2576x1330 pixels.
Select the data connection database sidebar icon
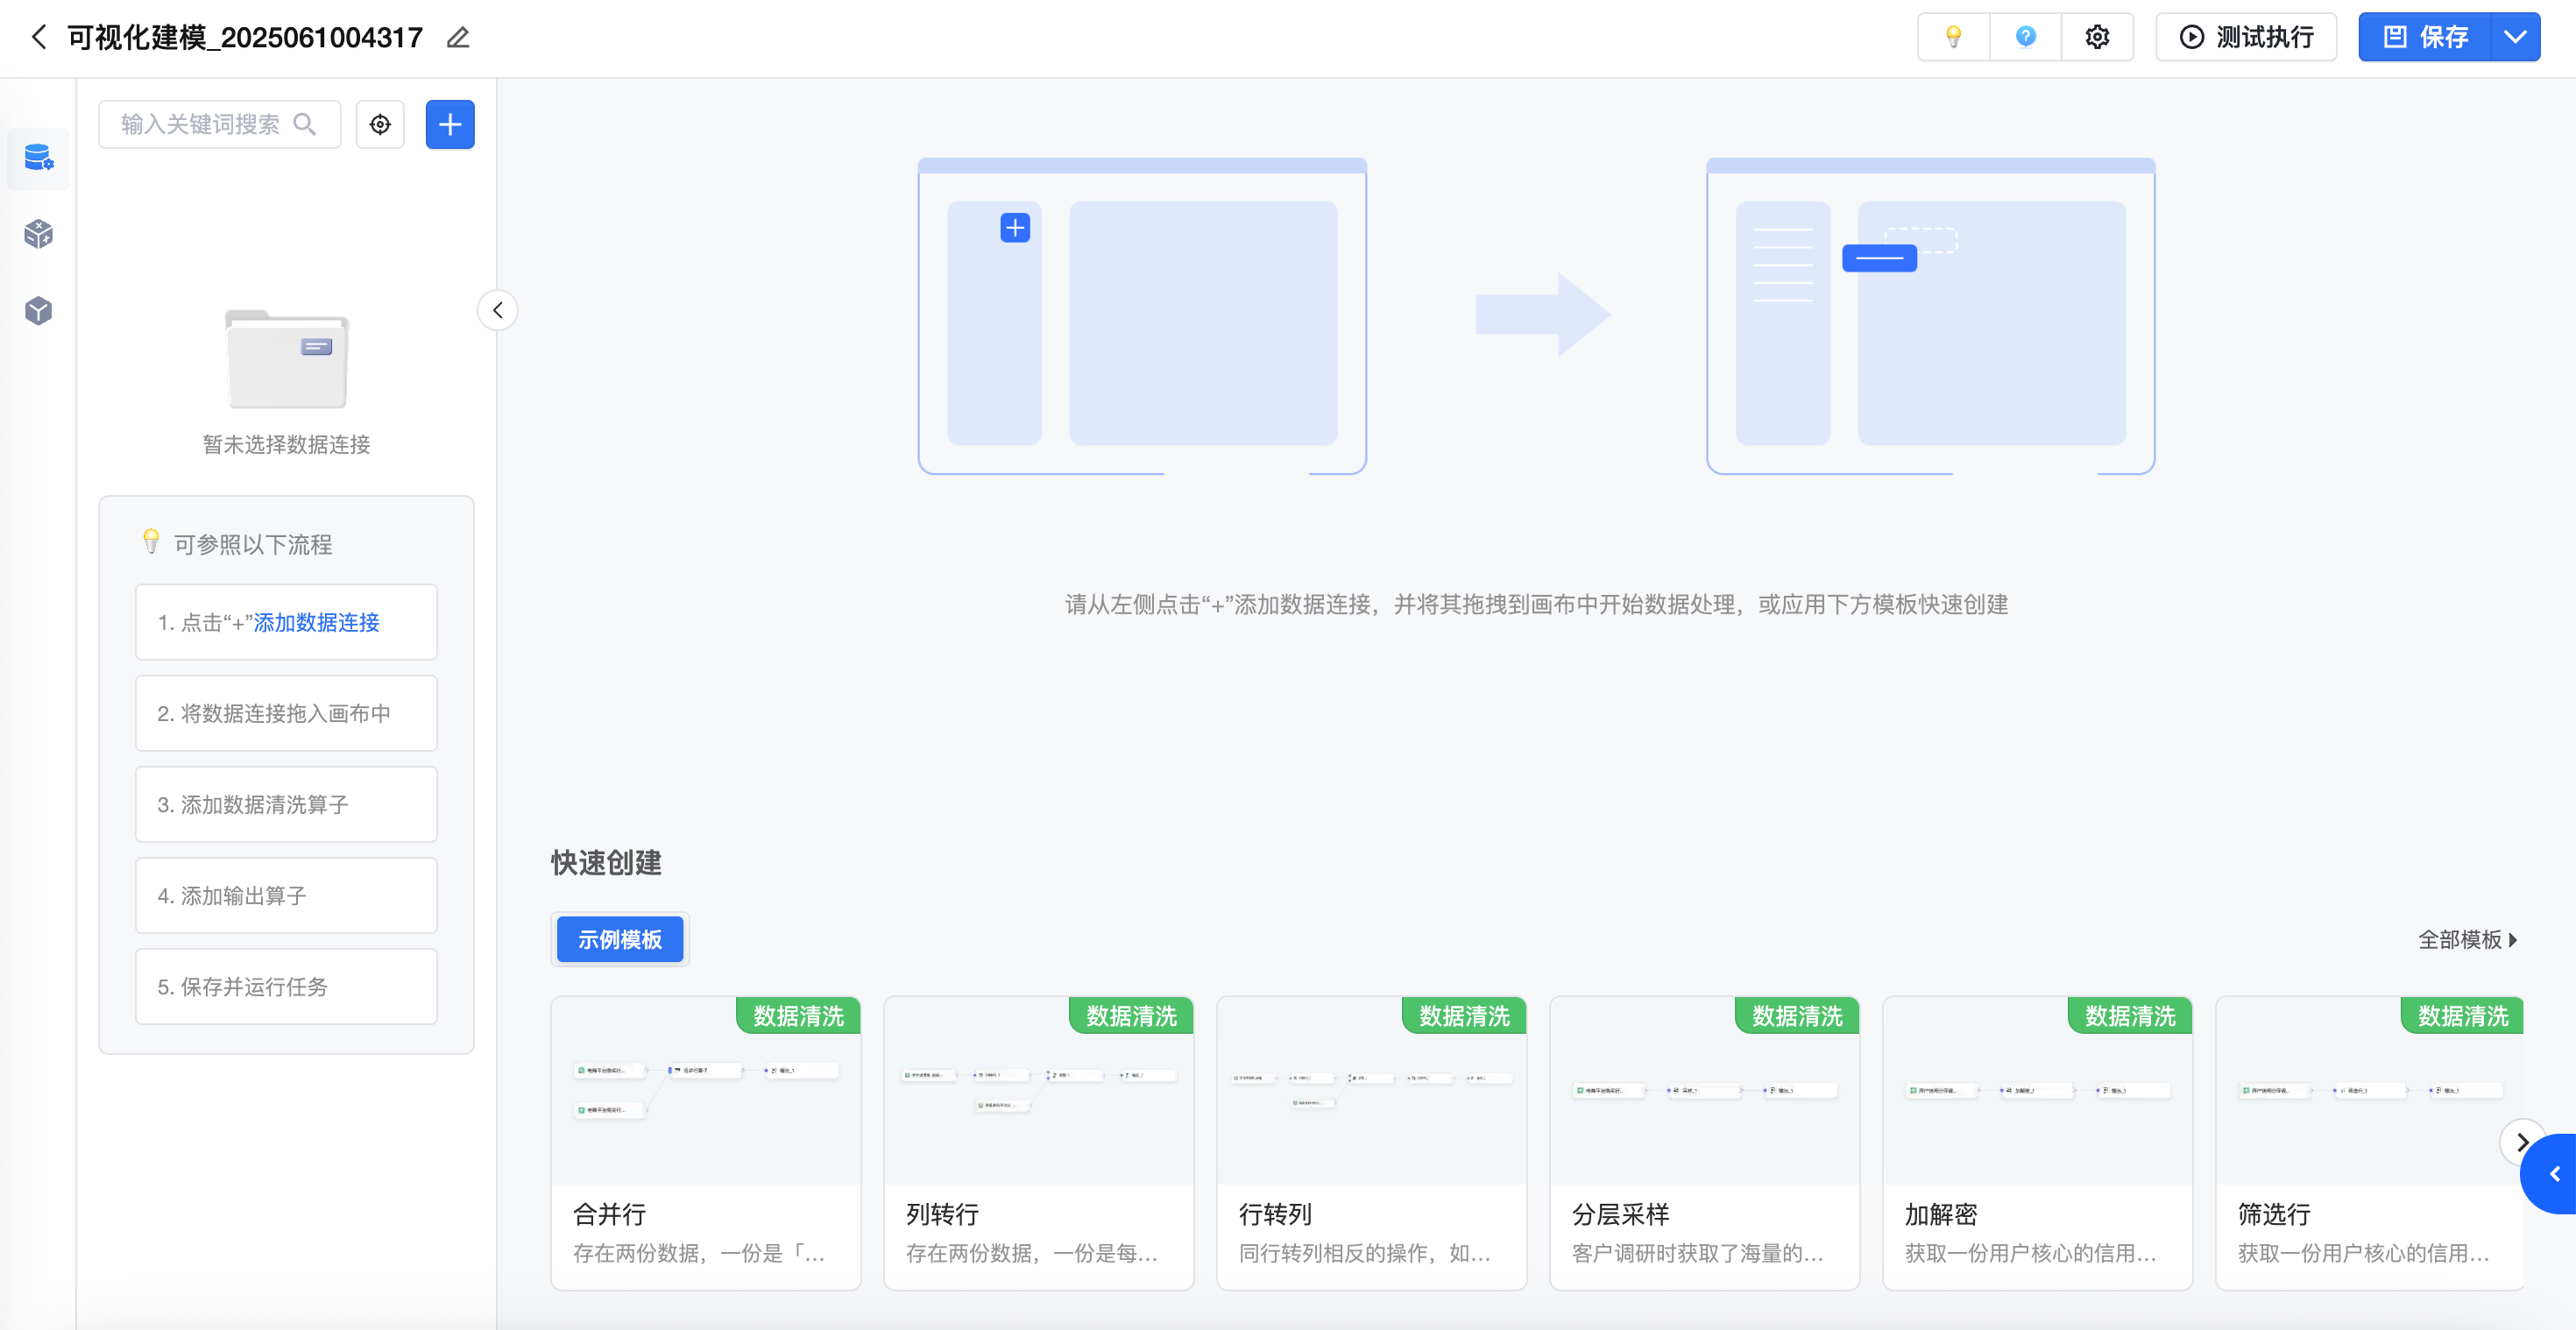[38, 158]
